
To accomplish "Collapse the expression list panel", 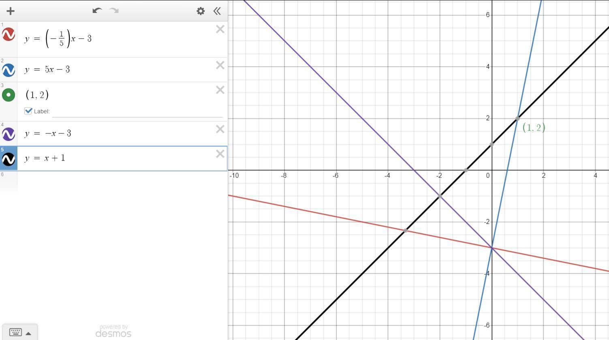I will pos(217,11).
